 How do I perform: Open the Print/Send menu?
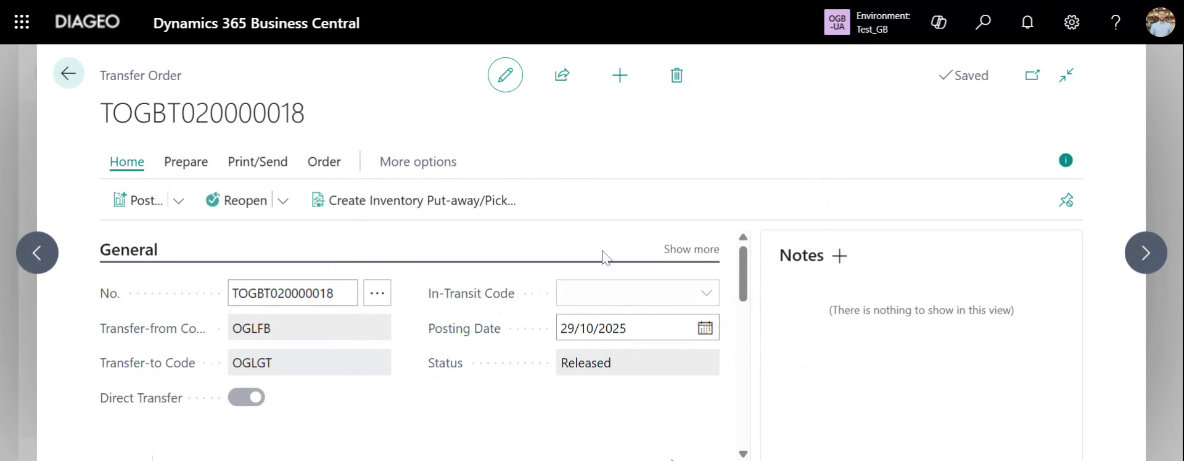click(x=258, y=161)
